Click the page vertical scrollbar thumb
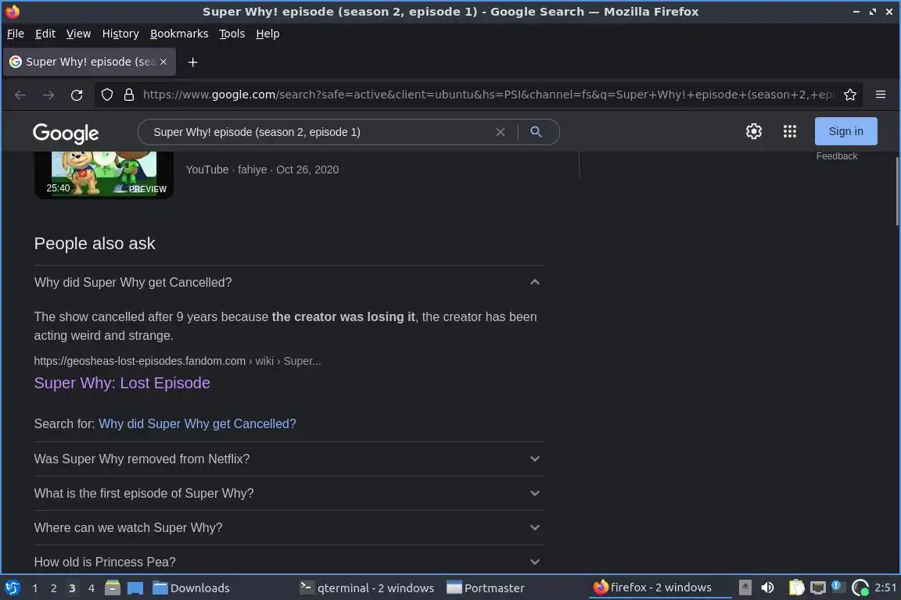This screenshot has width=901, height=600. [896, 191]
